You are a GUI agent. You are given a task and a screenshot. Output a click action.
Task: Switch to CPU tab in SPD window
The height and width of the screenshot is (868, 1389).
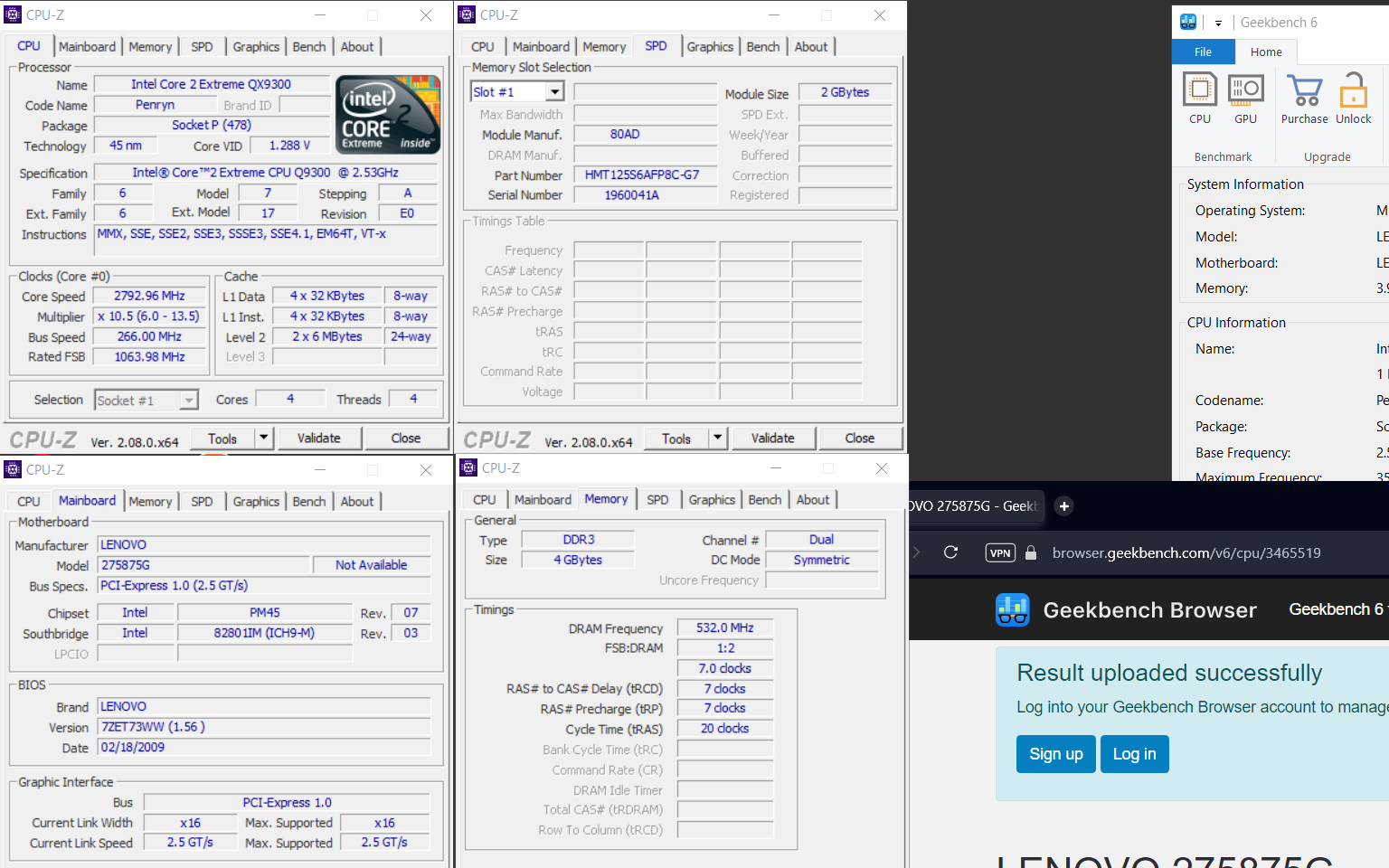point(483,46)
